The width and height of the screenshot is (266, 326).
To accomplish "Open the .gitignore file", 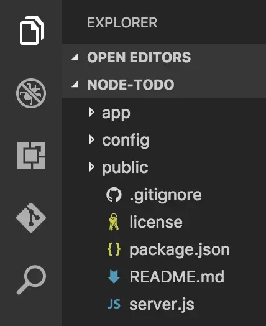I will (164, 195).
